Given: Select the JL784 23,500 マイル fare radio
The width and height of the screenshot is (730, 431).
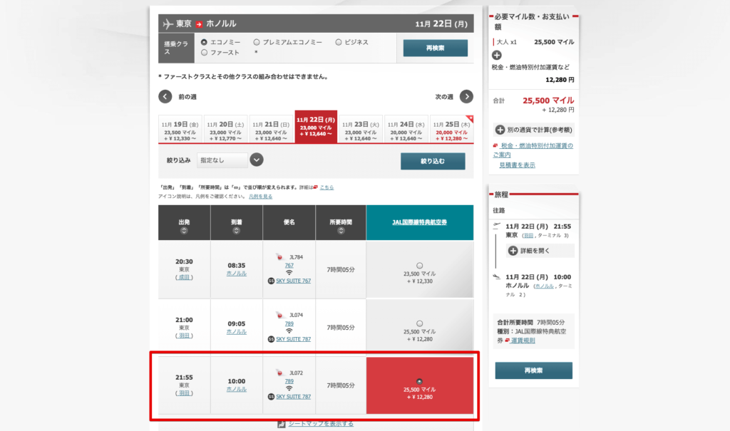Looking at the screenshot, I should click(x=419, y=265).
